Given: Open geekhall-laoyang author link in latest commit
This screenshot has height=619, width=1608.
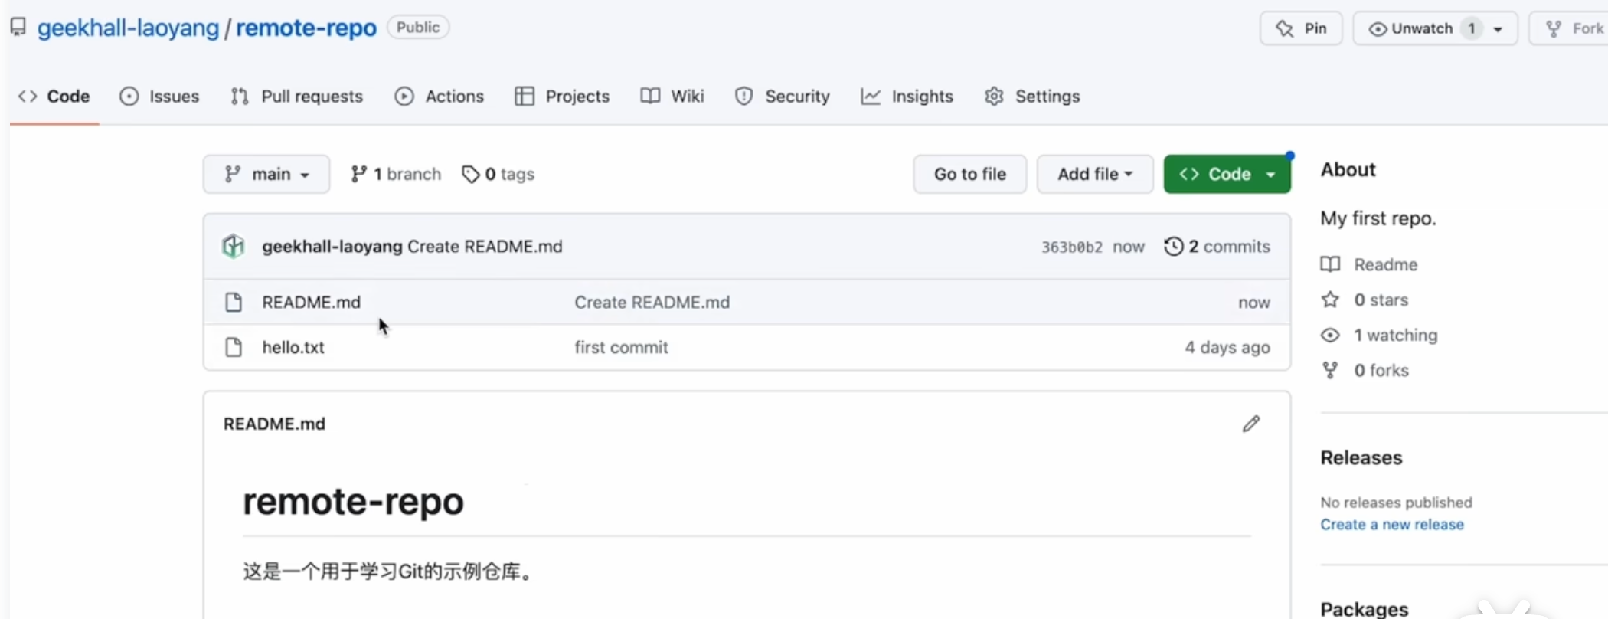Looking at the screenshot, I should click(332, 247).
